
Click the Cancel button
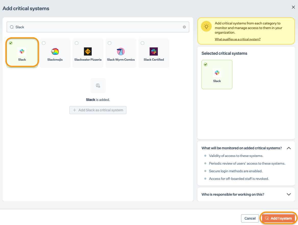[x=250, y=218]
